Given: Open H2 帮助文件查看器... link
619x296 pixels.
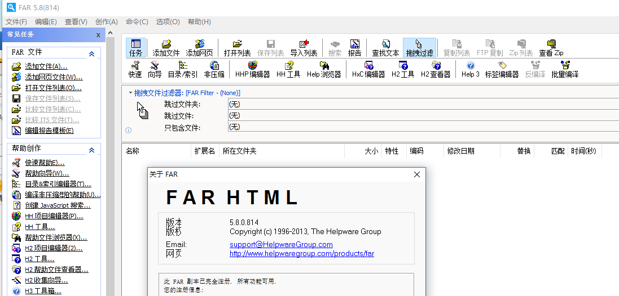Looking at the screenshot, I should point(56,270).
